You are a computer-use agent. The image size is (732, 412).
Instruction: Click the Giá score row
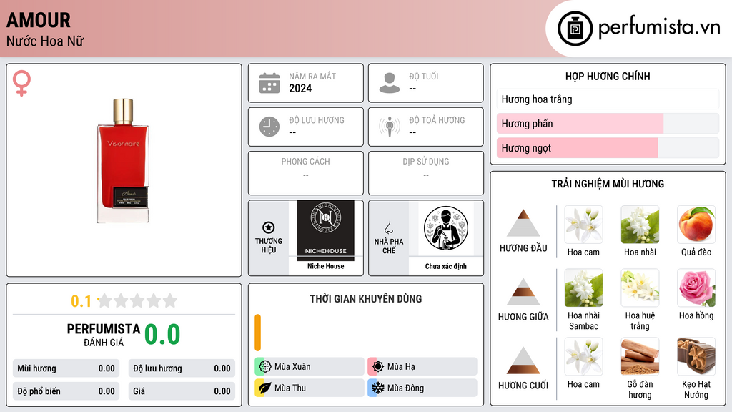(x=182, y=391)
